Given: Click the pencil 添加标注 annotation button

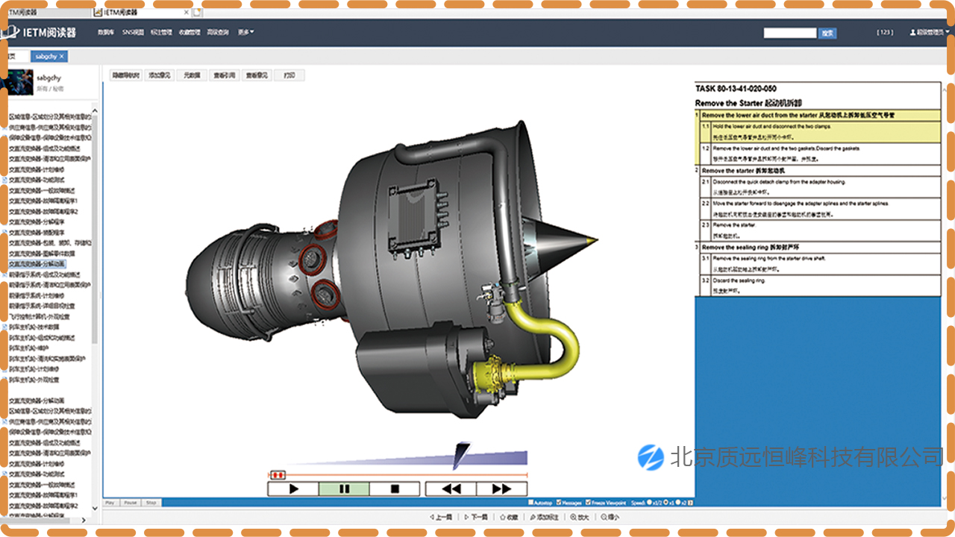Looking at the screenshot, I should click(543, 517).
